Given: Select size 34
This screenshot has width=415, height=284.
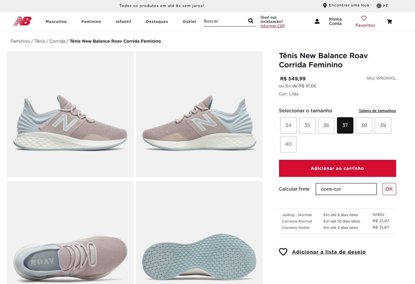Looking at the screenshot, I should click(288, 125).
